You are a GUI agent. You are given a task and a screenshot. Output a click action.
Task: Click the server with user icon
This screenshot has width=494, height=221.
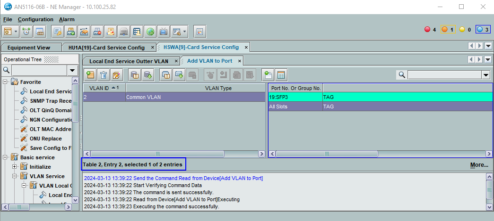137,32
